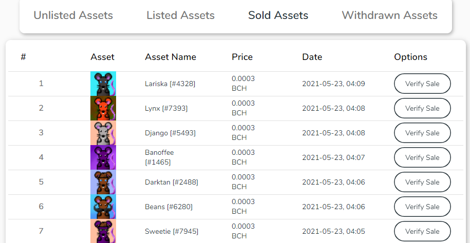Verify Sale for Lynx [#7393]
This screenshot has height=243, width=470.
click(422, 108)
